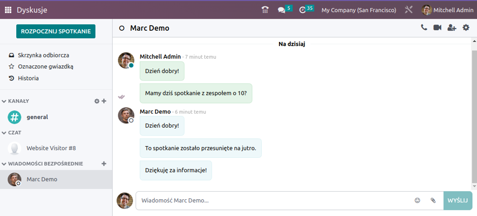Add a direct message with plus icon
The height and width of the screenshot is (216, 477).
(104, 164)
